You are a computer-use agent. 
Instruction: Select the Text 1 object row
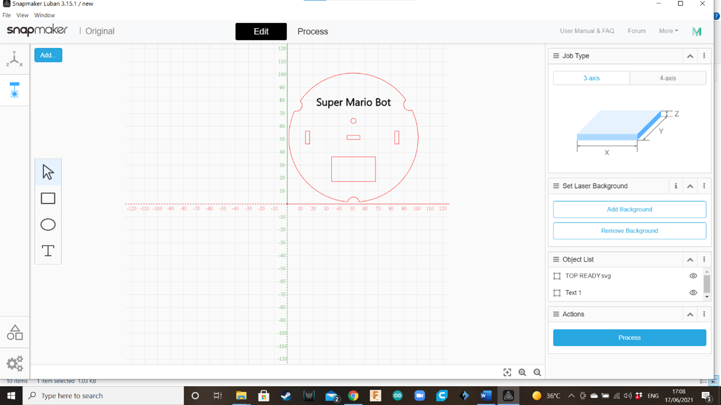point(625,293)
